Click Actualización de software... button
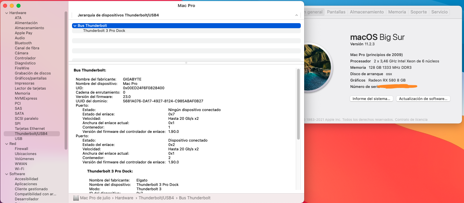This screenshot has height=203, width=464. [x=423, y=99]
